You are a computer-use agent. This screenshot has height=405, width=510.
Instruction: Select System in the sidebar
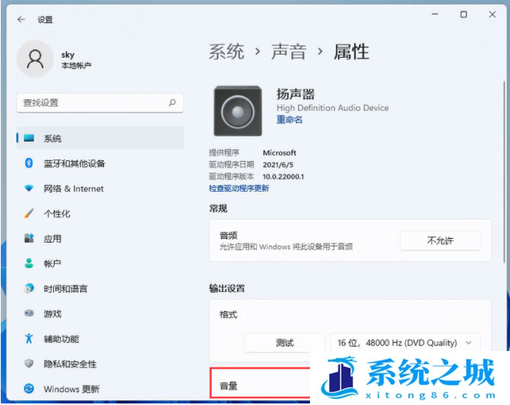click(52, 139)
